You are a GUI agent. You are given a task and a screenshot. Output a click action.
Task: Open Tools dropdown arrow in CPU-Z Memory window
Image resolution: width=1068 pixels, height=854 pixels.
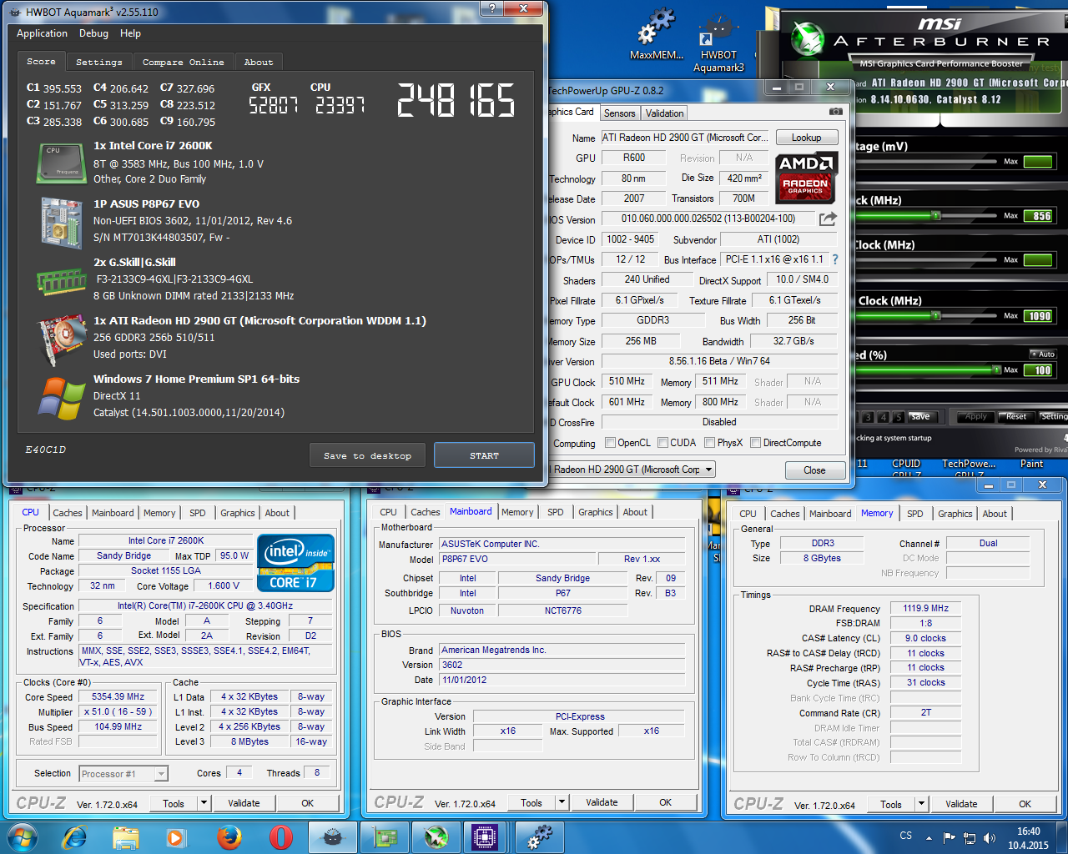921,804
